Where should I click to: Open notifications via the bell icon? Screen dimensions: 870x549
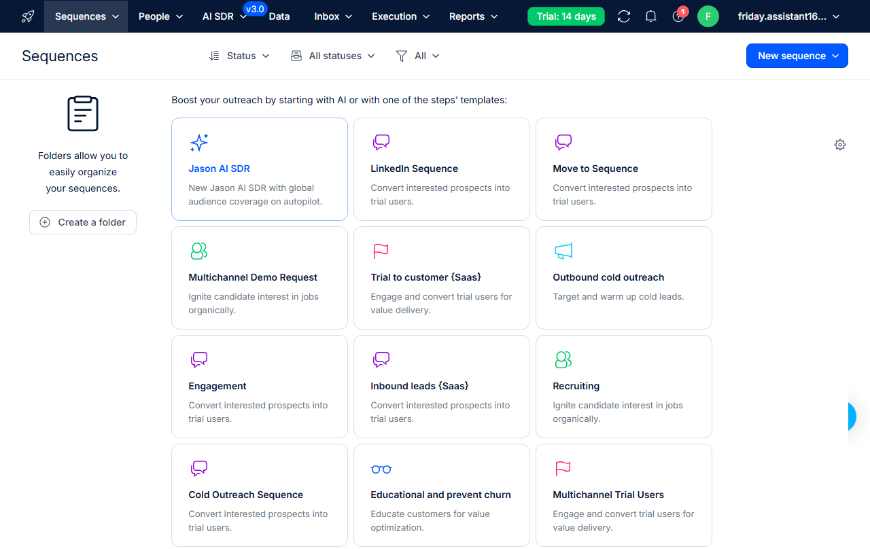[650, 16]
